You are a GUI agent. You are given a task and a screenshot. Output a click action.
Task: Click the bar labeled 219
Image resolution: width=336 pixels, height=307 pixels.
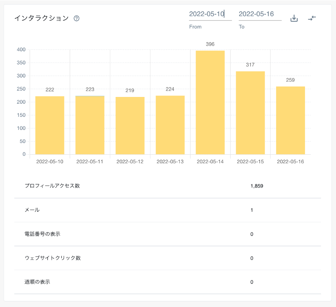pos(130,126)
